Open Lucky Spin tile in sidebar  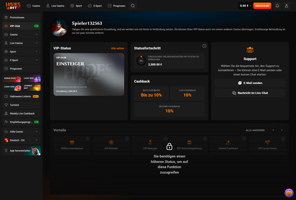(x=12, y=87)
